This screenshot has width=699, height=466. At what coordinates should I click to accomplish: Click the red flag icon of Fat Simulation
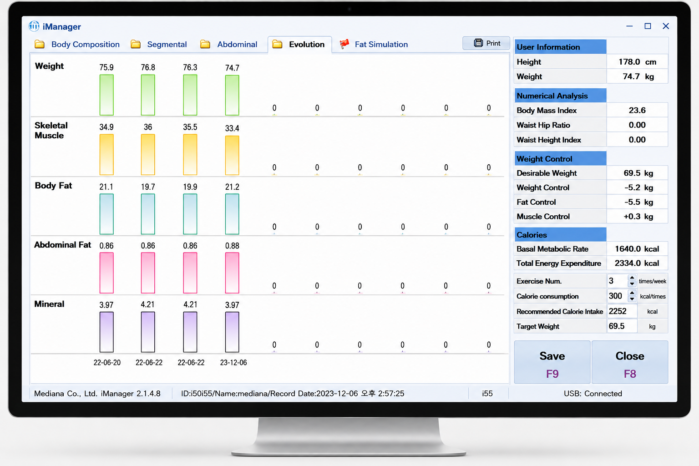point(344,44)
